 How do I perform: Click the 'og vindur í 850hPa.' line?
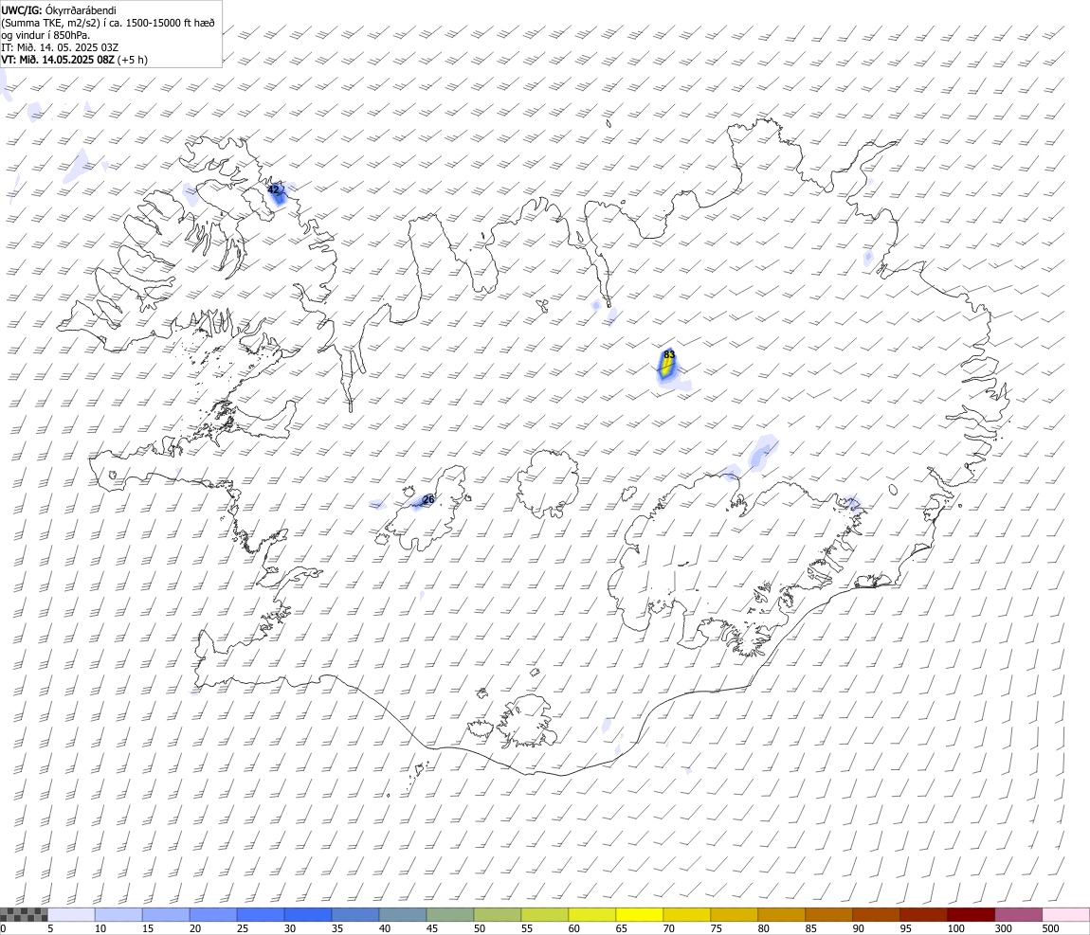[45, 35]
